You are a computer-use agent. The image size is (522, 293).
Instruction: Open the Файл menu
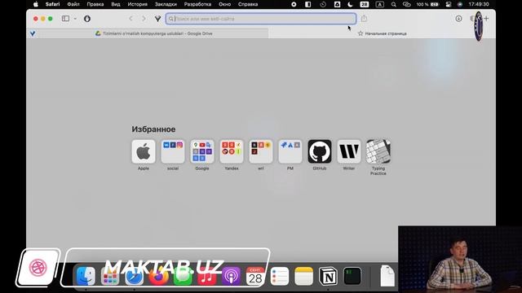pos(73,4)
